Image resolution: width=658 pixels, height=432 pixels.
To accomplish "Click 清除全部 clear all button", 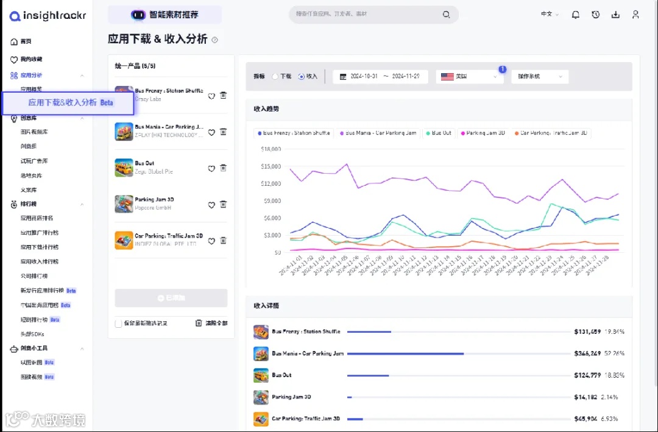I will point(211,323).
